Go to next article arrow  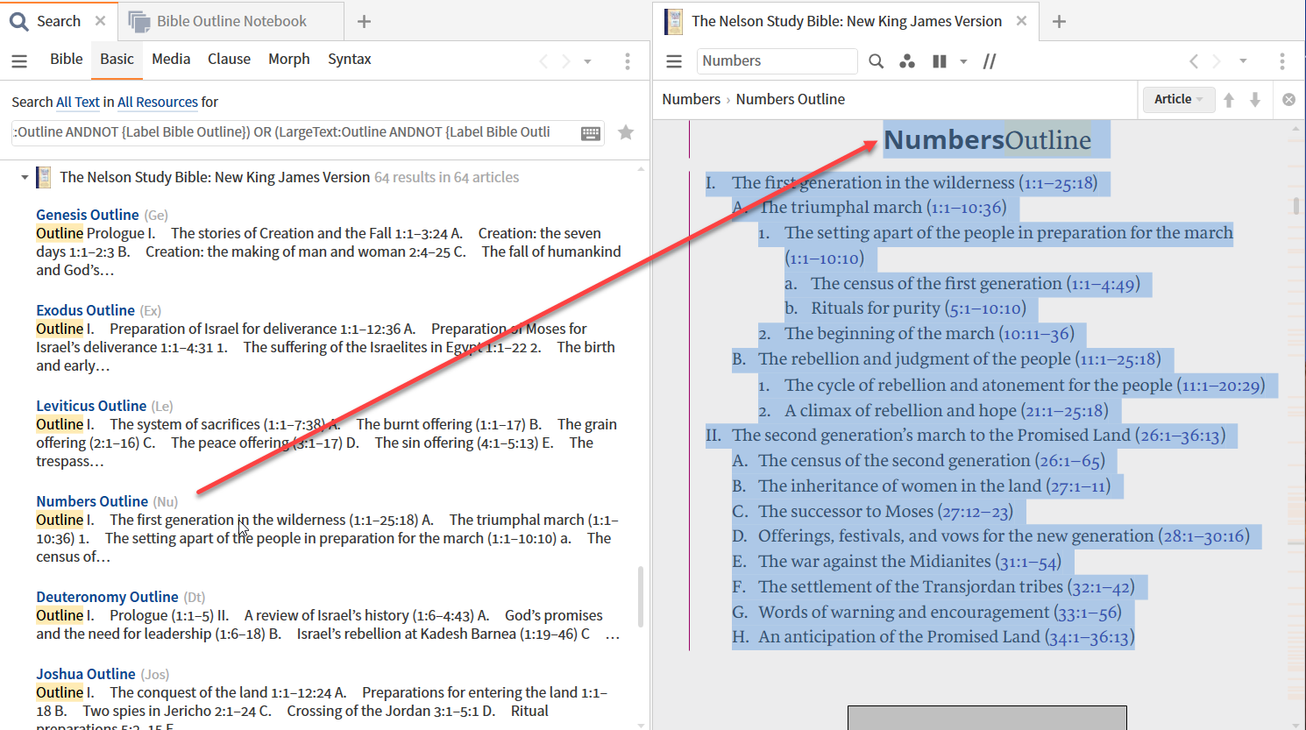pyautogui.click(x=1255, y=100)
